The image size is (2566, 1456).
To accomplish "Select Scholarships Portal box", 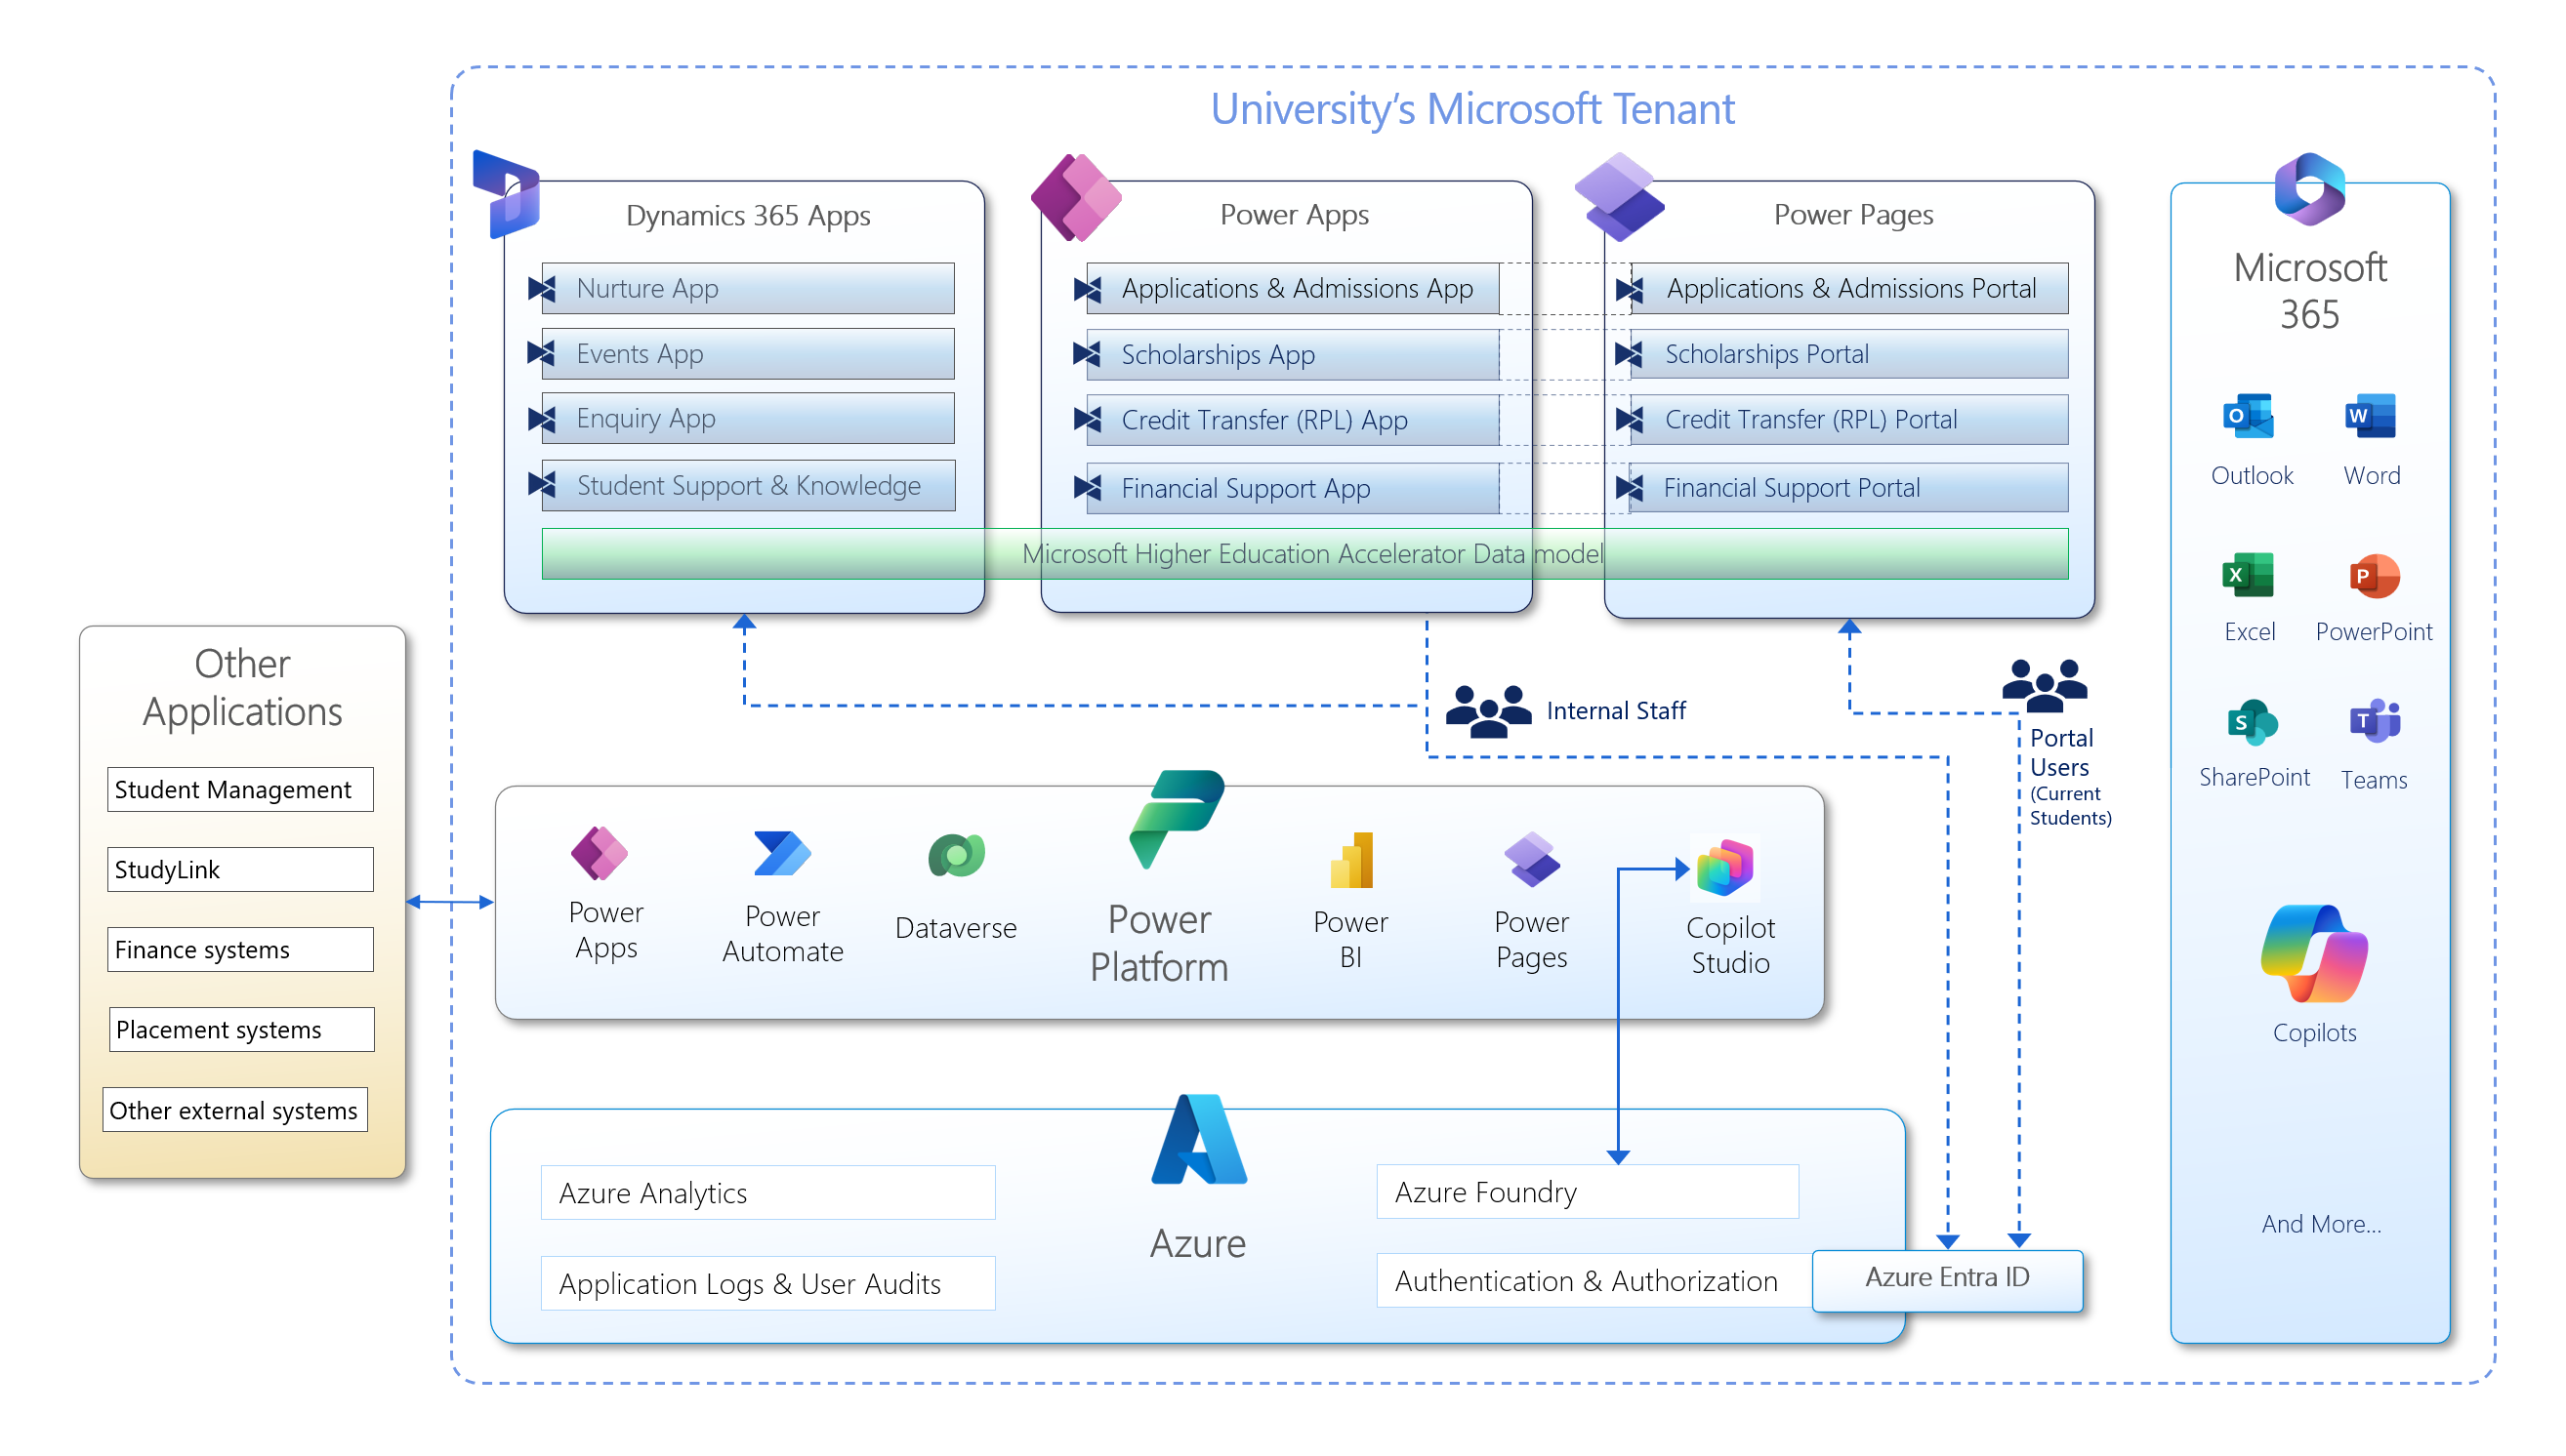I will tap(1847, 354).
